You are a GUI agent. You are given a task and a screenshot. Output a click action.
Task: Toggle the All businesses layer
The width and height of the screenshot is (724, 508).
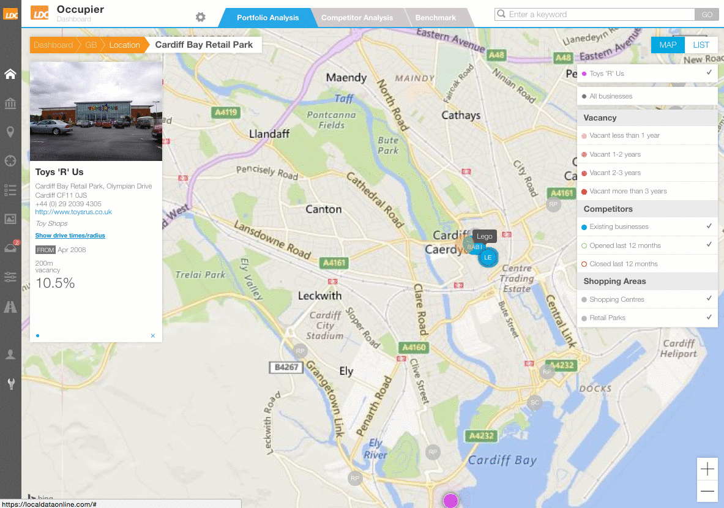pyautogui.click(x=647, y=96)
